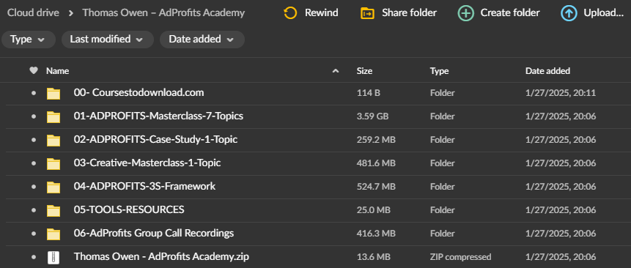This screenshot has height=268, width=631.
Task: Sort by the Date added column header
Action: tap(547, 71)
